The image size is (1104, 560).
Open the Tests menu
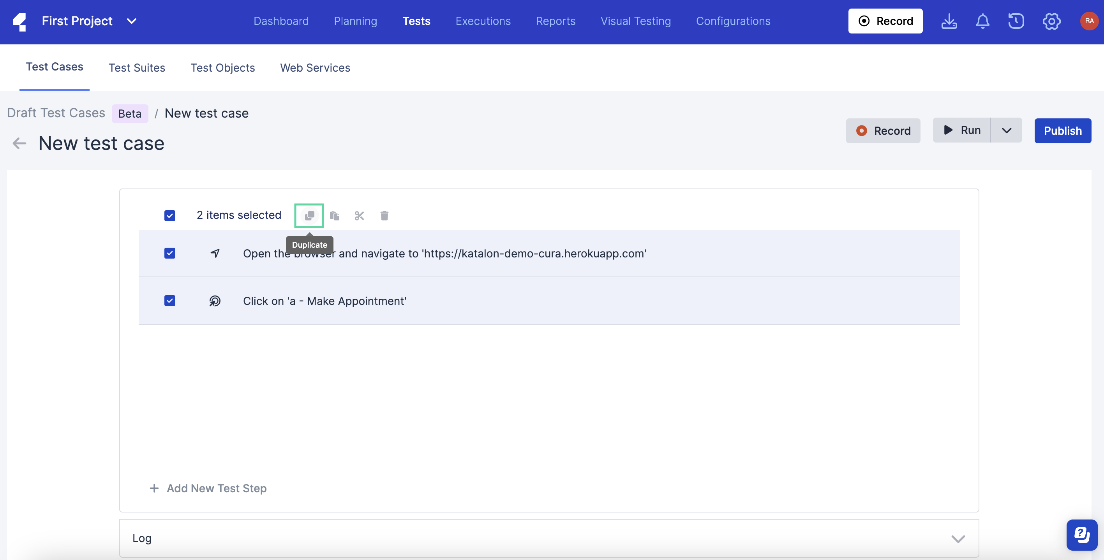pos(416,21)
